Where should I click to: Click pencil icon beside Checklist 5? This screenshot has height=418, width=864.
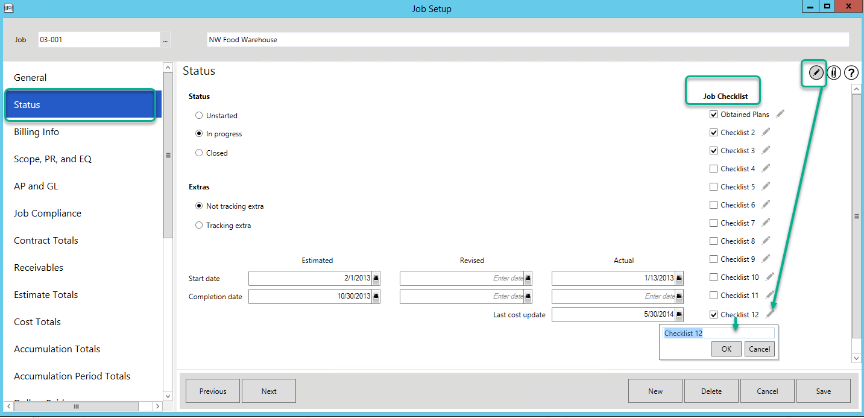pos(766,186)
